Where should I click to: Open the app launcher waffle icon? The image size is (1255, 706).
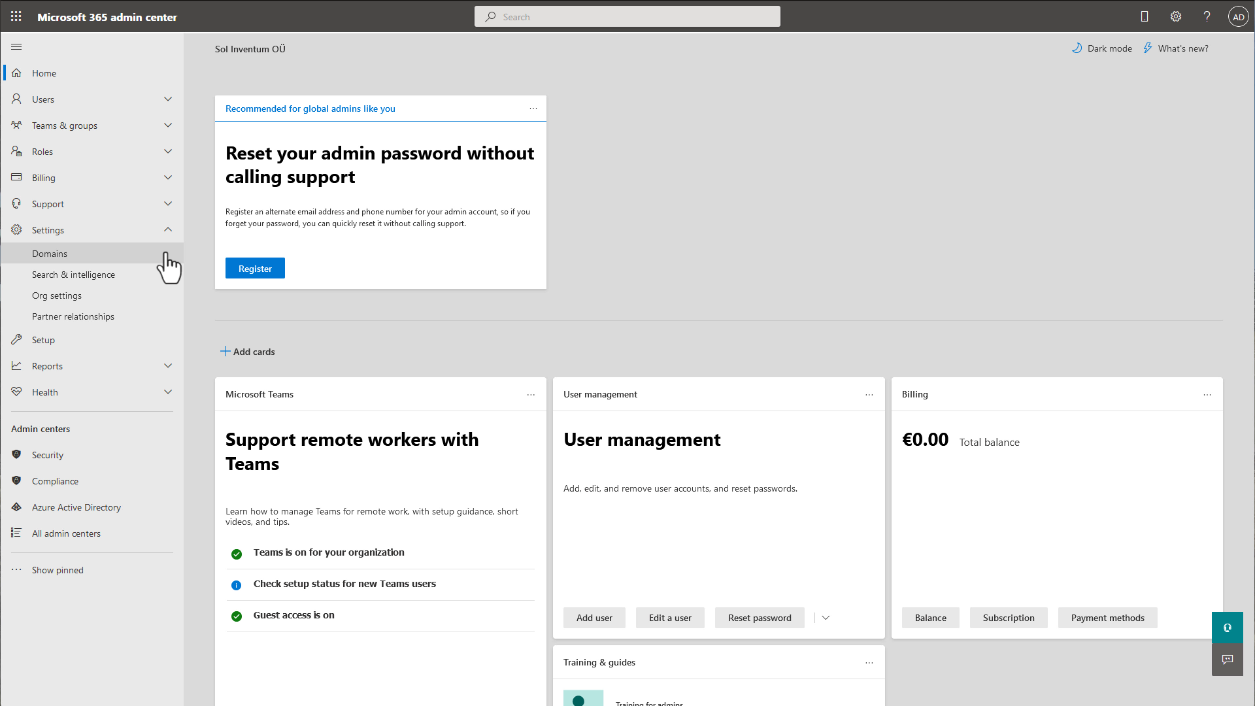(16, 17)
